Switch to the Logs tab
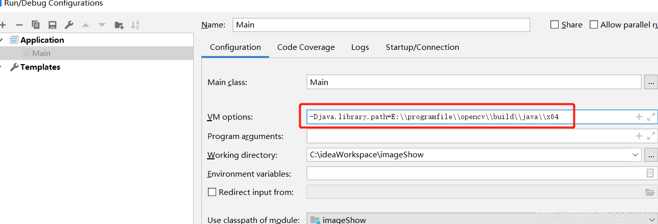Screen dimensions: 658x224 pos(360,47)
